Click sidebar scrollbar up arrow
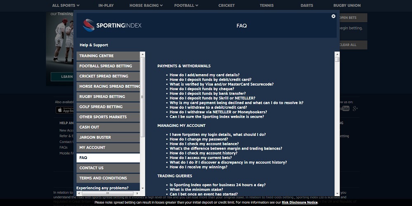The height and width of the screenshot is (206, 412). 143,54
